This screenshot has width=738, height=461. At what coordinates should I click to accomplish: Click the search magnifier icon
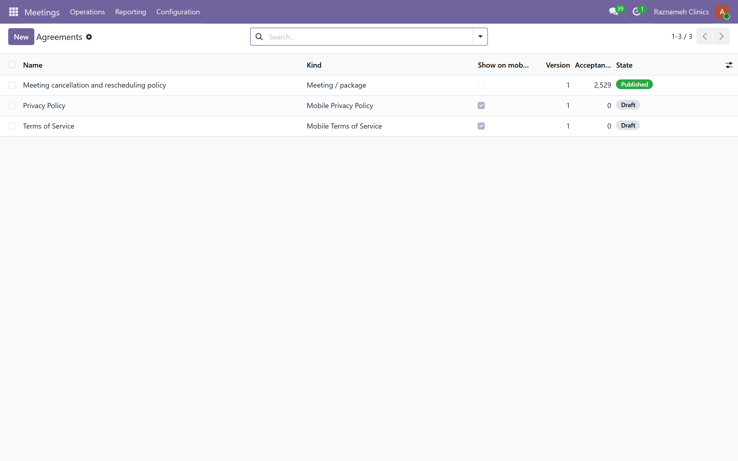pos(259,37)
